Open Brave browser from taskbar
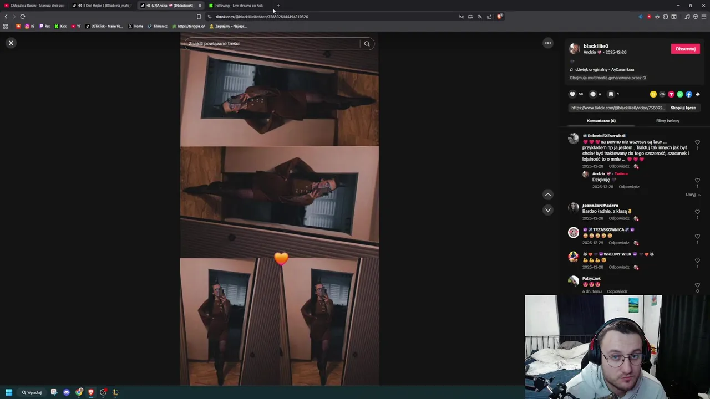Viewport: 710px width, 399px height. coord(91,392)
